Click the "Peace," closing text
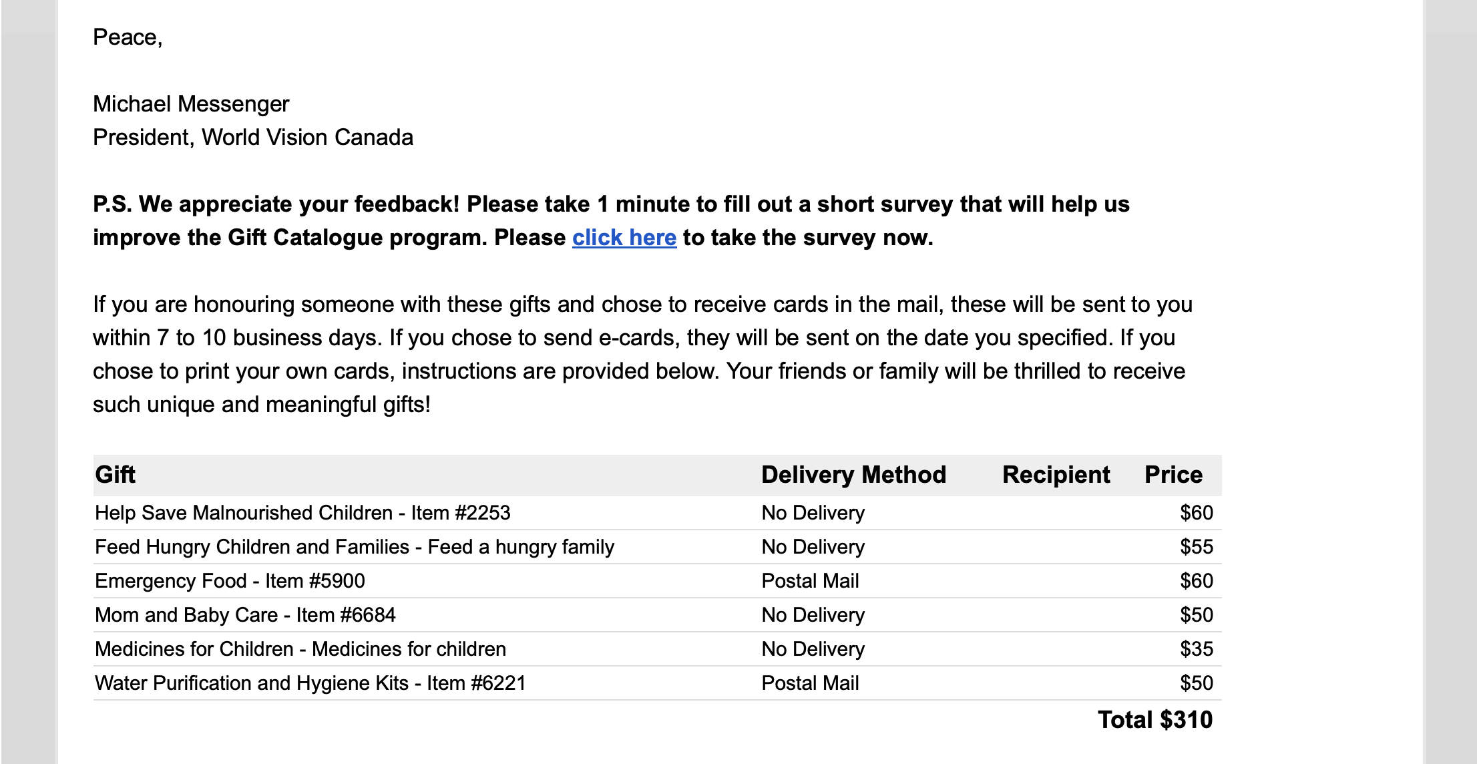 pyautogui.click(x=128, y=37)
